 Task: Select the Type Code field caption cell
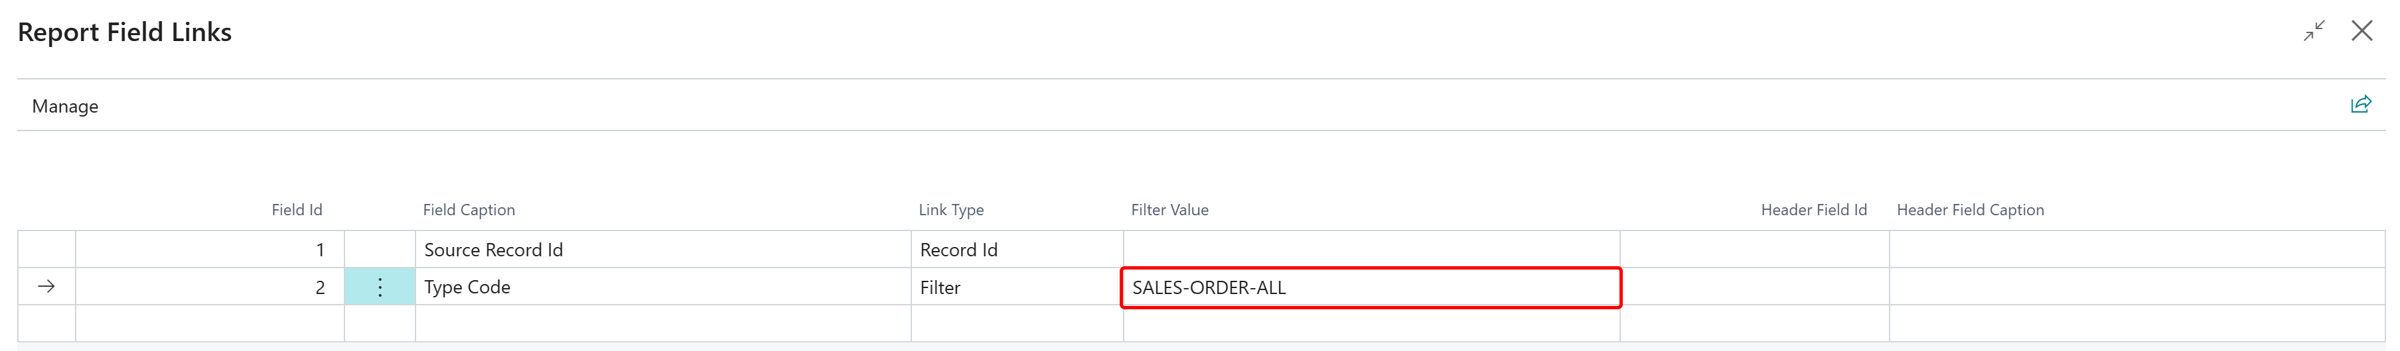click(662, 287)
